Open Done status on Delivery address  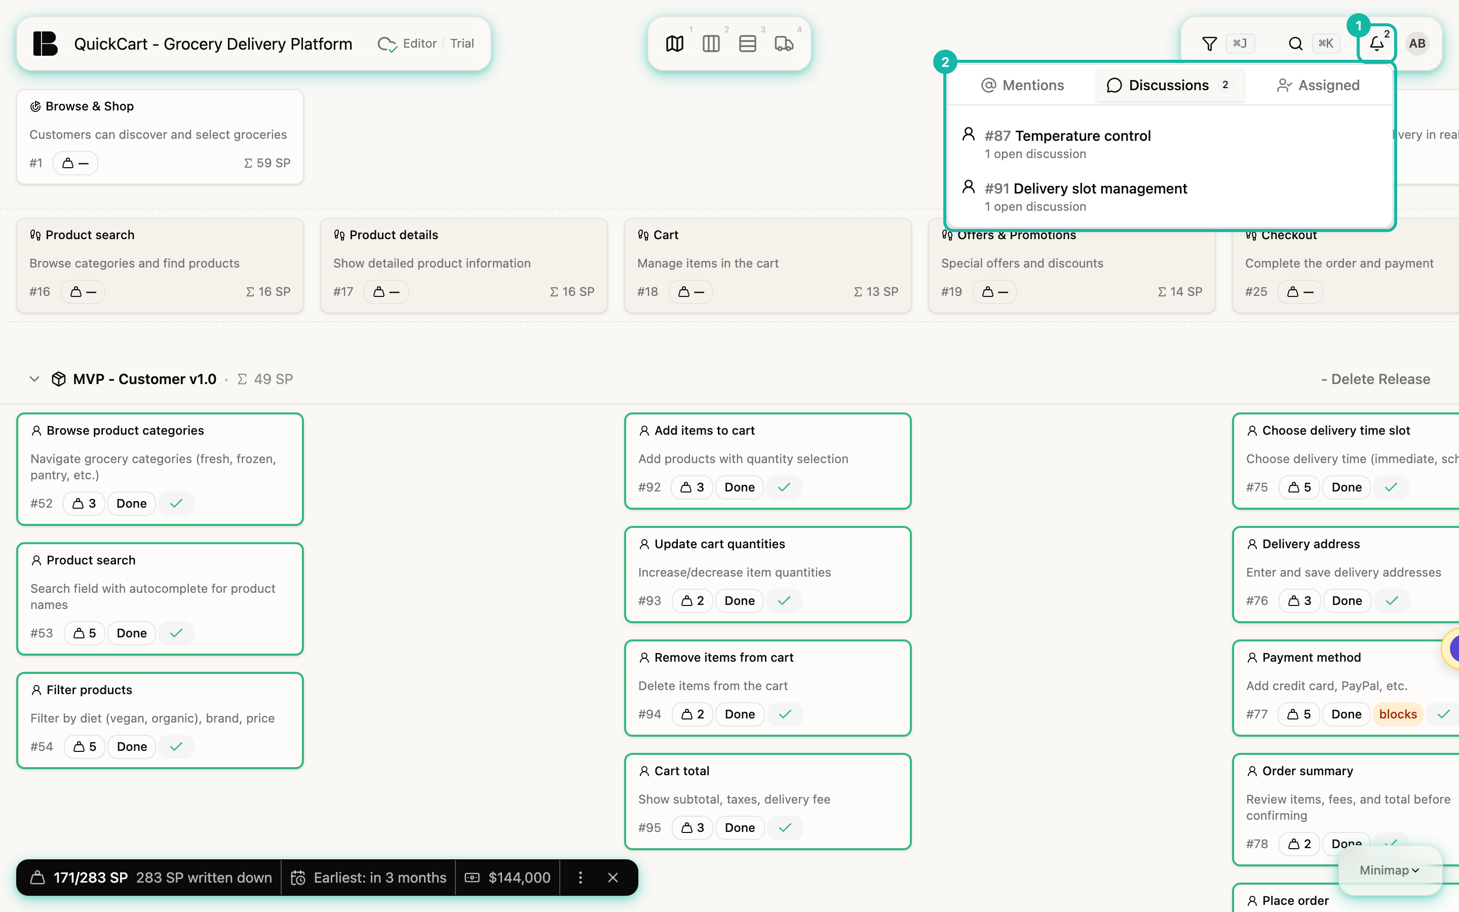point(1347,601)
